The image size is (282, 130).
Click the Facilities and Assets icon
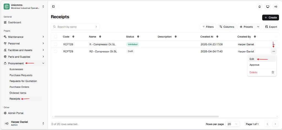(5, 50)
